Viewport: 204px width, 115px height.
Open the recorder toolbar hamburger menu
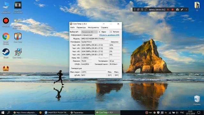135,10
